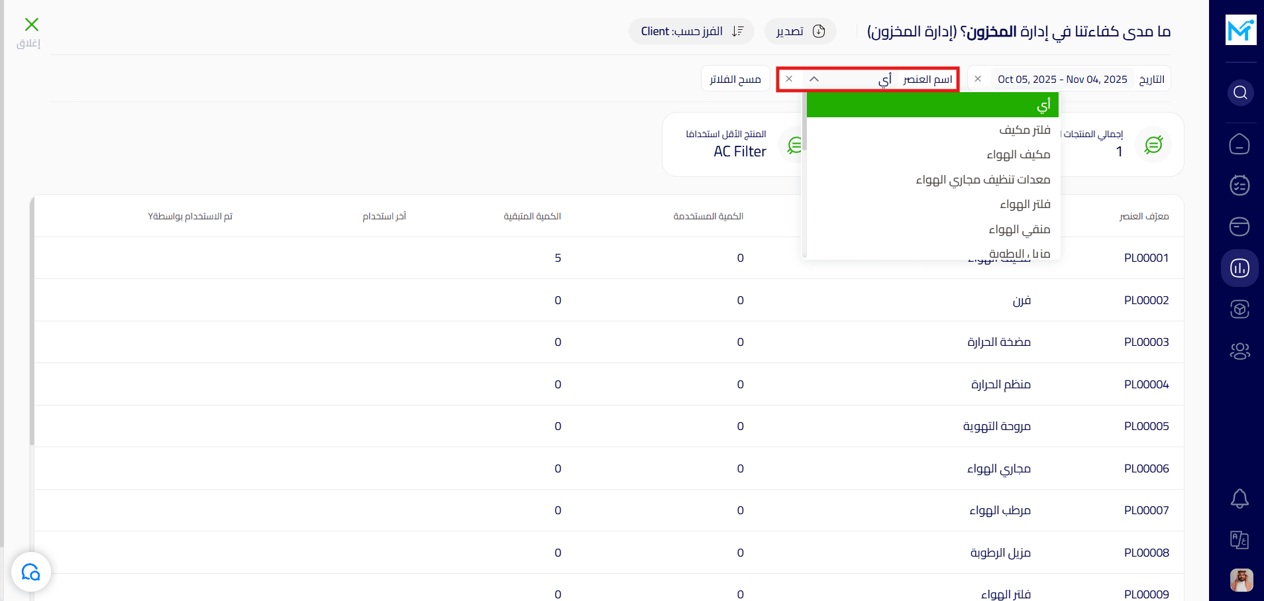Open the wallet card sidebar icon
This screenshot has height=601, width=1264.
1239,227
